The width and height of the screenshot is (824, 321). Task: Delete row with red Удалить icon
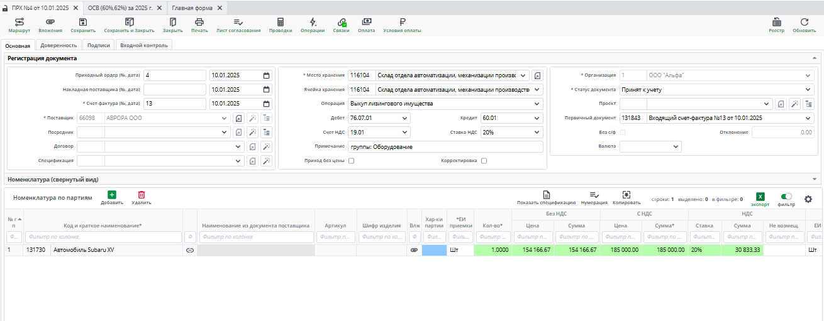142,195
